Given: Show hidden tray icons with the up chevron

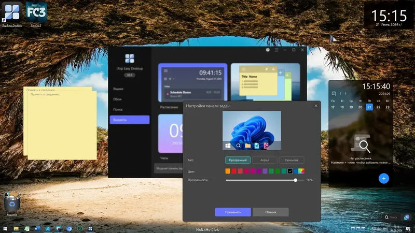Looking at the screenshot, I should point(348,229).
